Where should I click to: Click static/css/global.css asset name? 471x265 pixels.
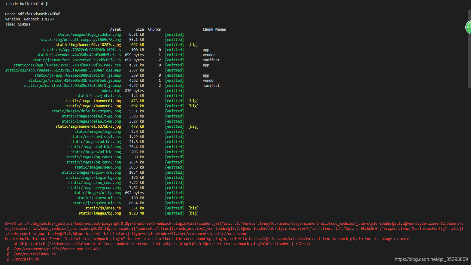99,96
